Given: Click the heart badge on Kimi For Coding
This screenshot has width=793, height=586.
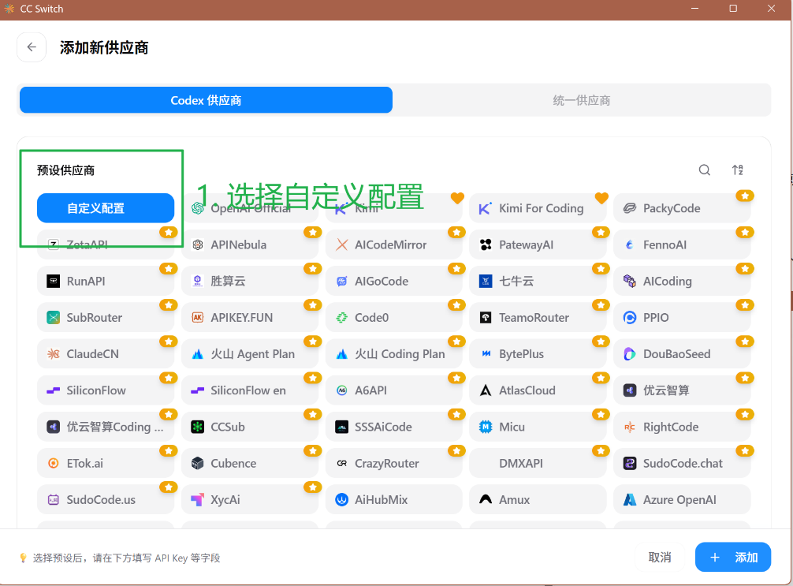Looking at the screenshot, I should (601, 198).
